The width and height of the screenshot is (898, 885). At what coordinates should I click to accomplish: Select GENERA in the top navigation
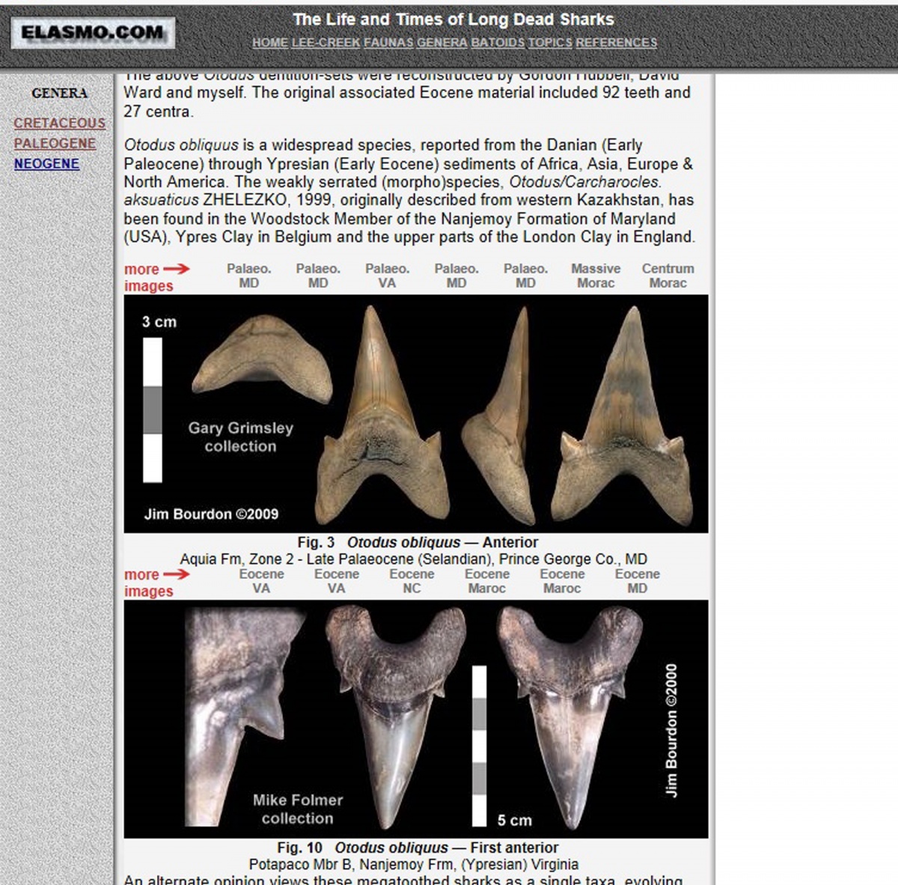(442, 43)
